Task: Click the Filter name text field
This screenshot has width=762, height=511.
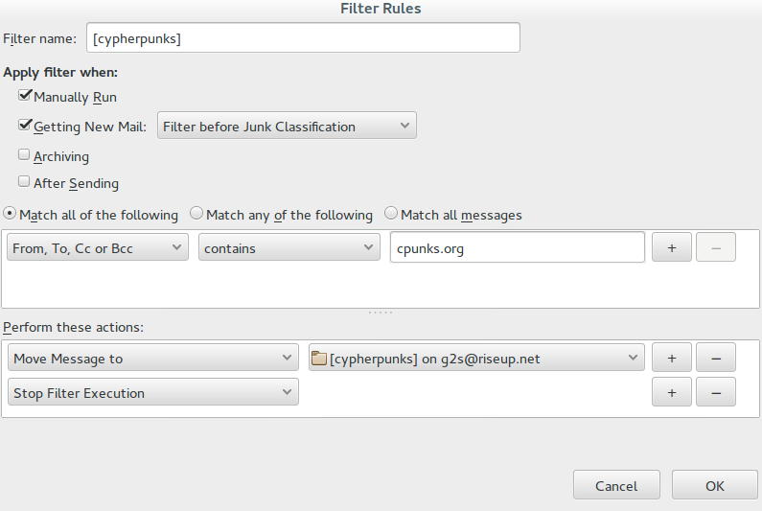Action: tap(303, 38)
